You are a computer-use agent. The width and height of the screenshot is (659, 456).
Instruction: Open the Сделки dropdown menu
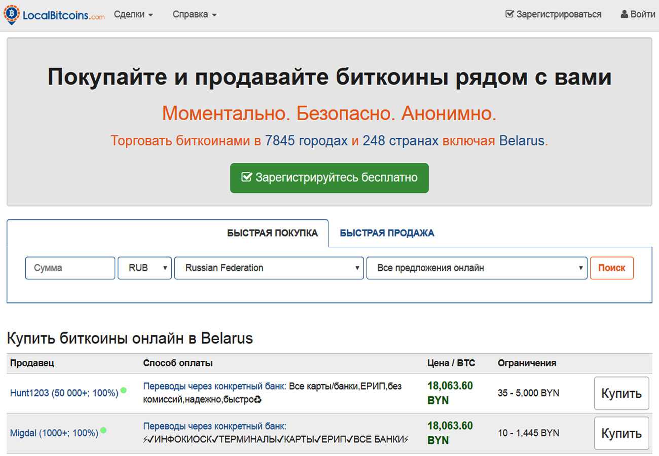133,15
